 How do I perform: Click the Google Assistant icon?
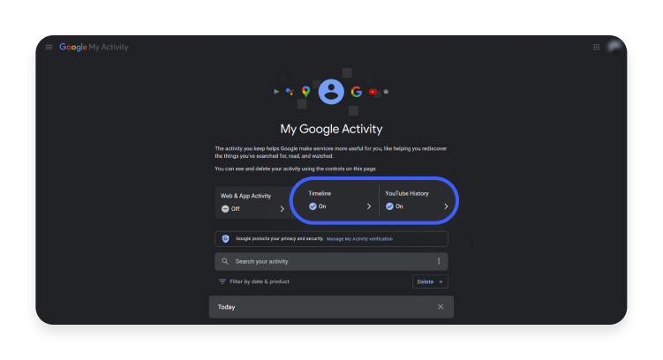pyautogui.click(x=290, y=91)
